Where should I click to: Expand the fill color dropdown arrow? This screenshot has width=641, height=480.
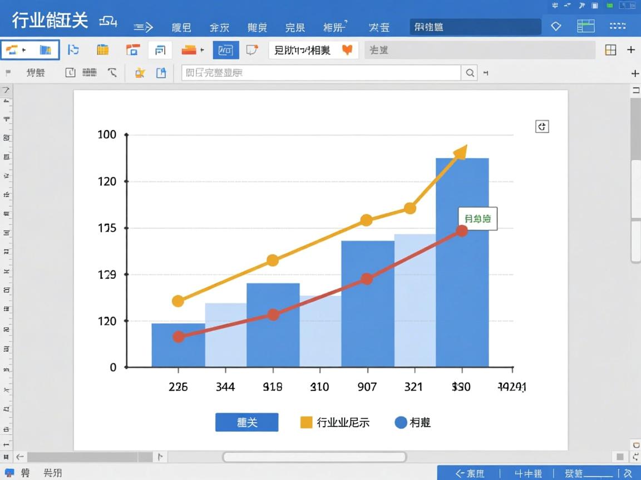201,49
